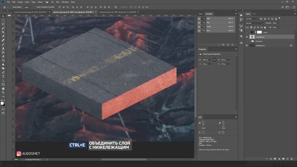Open the workspace switcher icon
The height and width of the screenshot is (167, 297).
288,7
